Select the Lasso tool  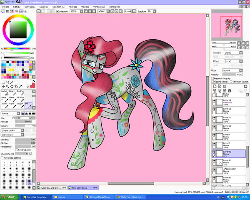[7, 82]
